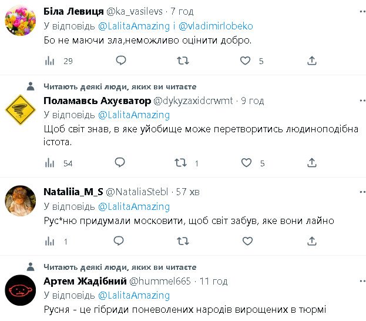Open more options for Біла Левиця's tweet
Screen dimensions: 366x321
point(352,11)
